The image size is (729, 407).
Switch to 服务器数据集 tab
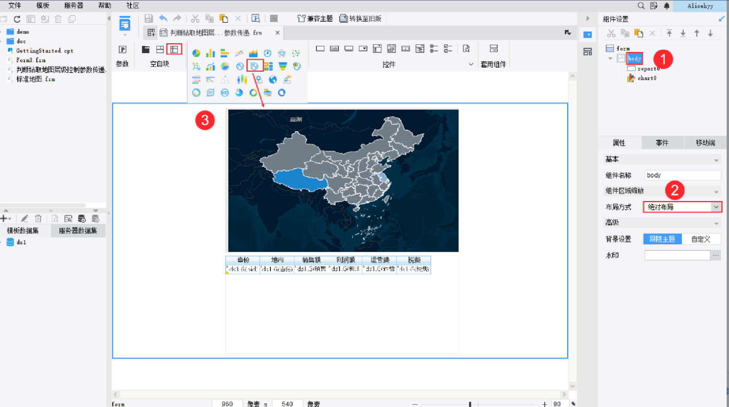(78, 231)
